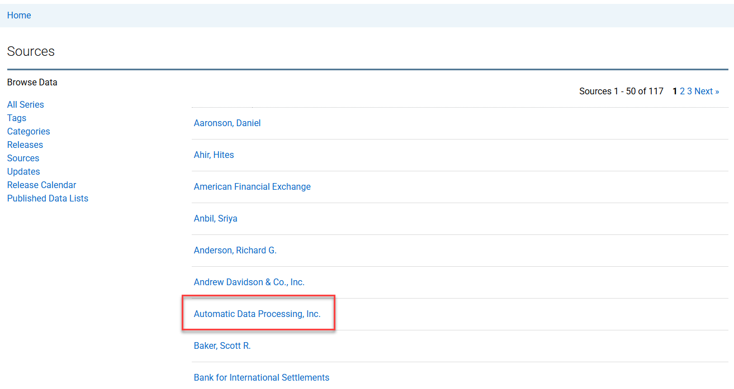Choose the Anbil, Sriya source

(x=216, y=219)
